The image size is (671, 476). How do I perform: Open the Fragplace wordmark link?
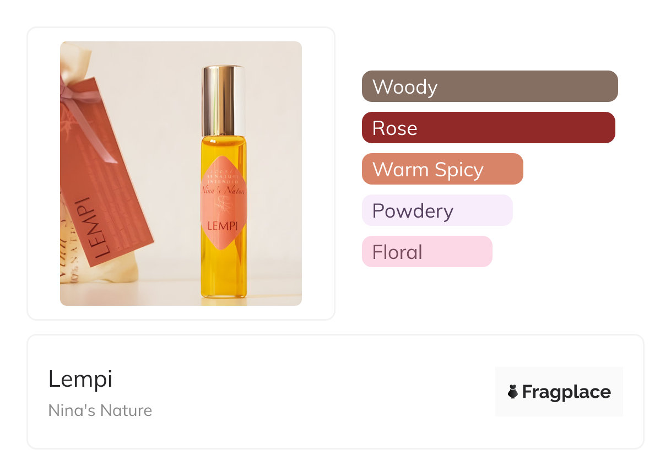[x=566, y=392]
